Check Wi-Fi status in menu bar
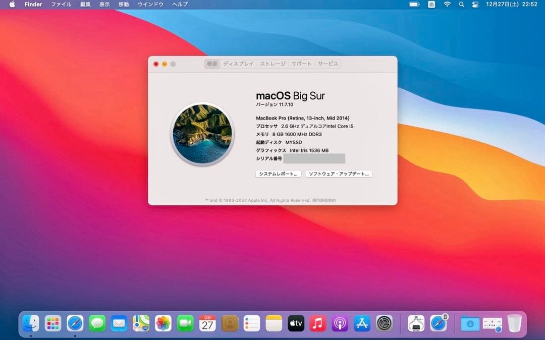The image size is (545, 340). click(x=447, y=4)
